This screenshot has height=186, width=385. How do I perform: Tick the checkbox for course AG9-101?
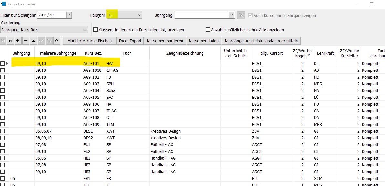coord(3,64)
